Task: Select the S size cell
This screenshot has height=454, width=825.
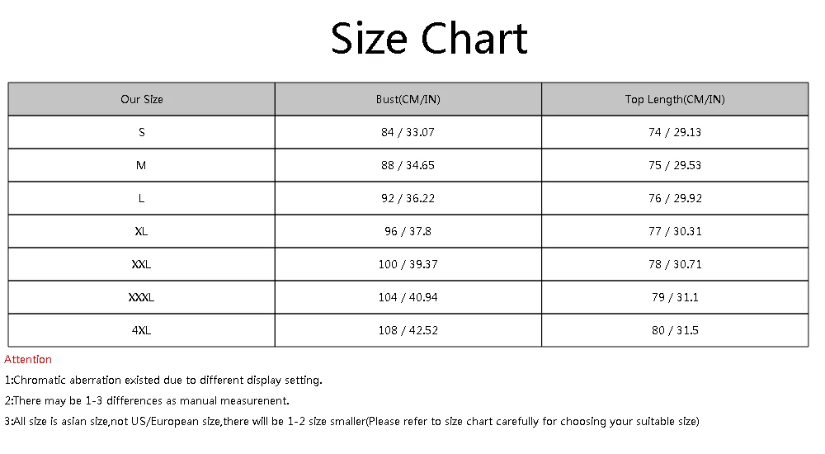Action: click(x=142, y=132)
